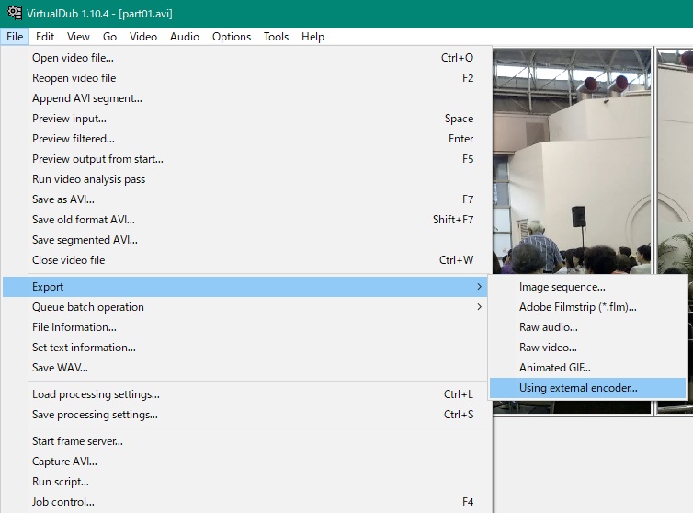Export Raw audio...
Image resolution: width=693 pixels, height=513 pixels.
(x=587, y=327)
